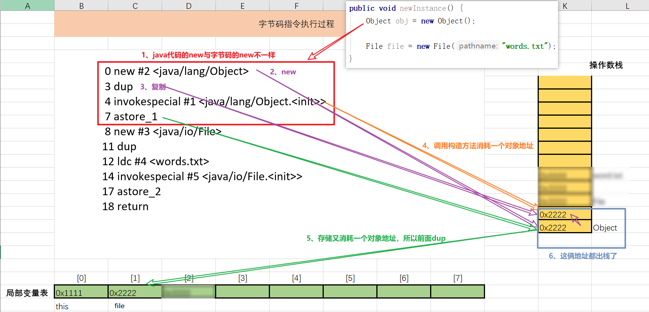
Task: Click index label [3]
Action: pos(243,278)
